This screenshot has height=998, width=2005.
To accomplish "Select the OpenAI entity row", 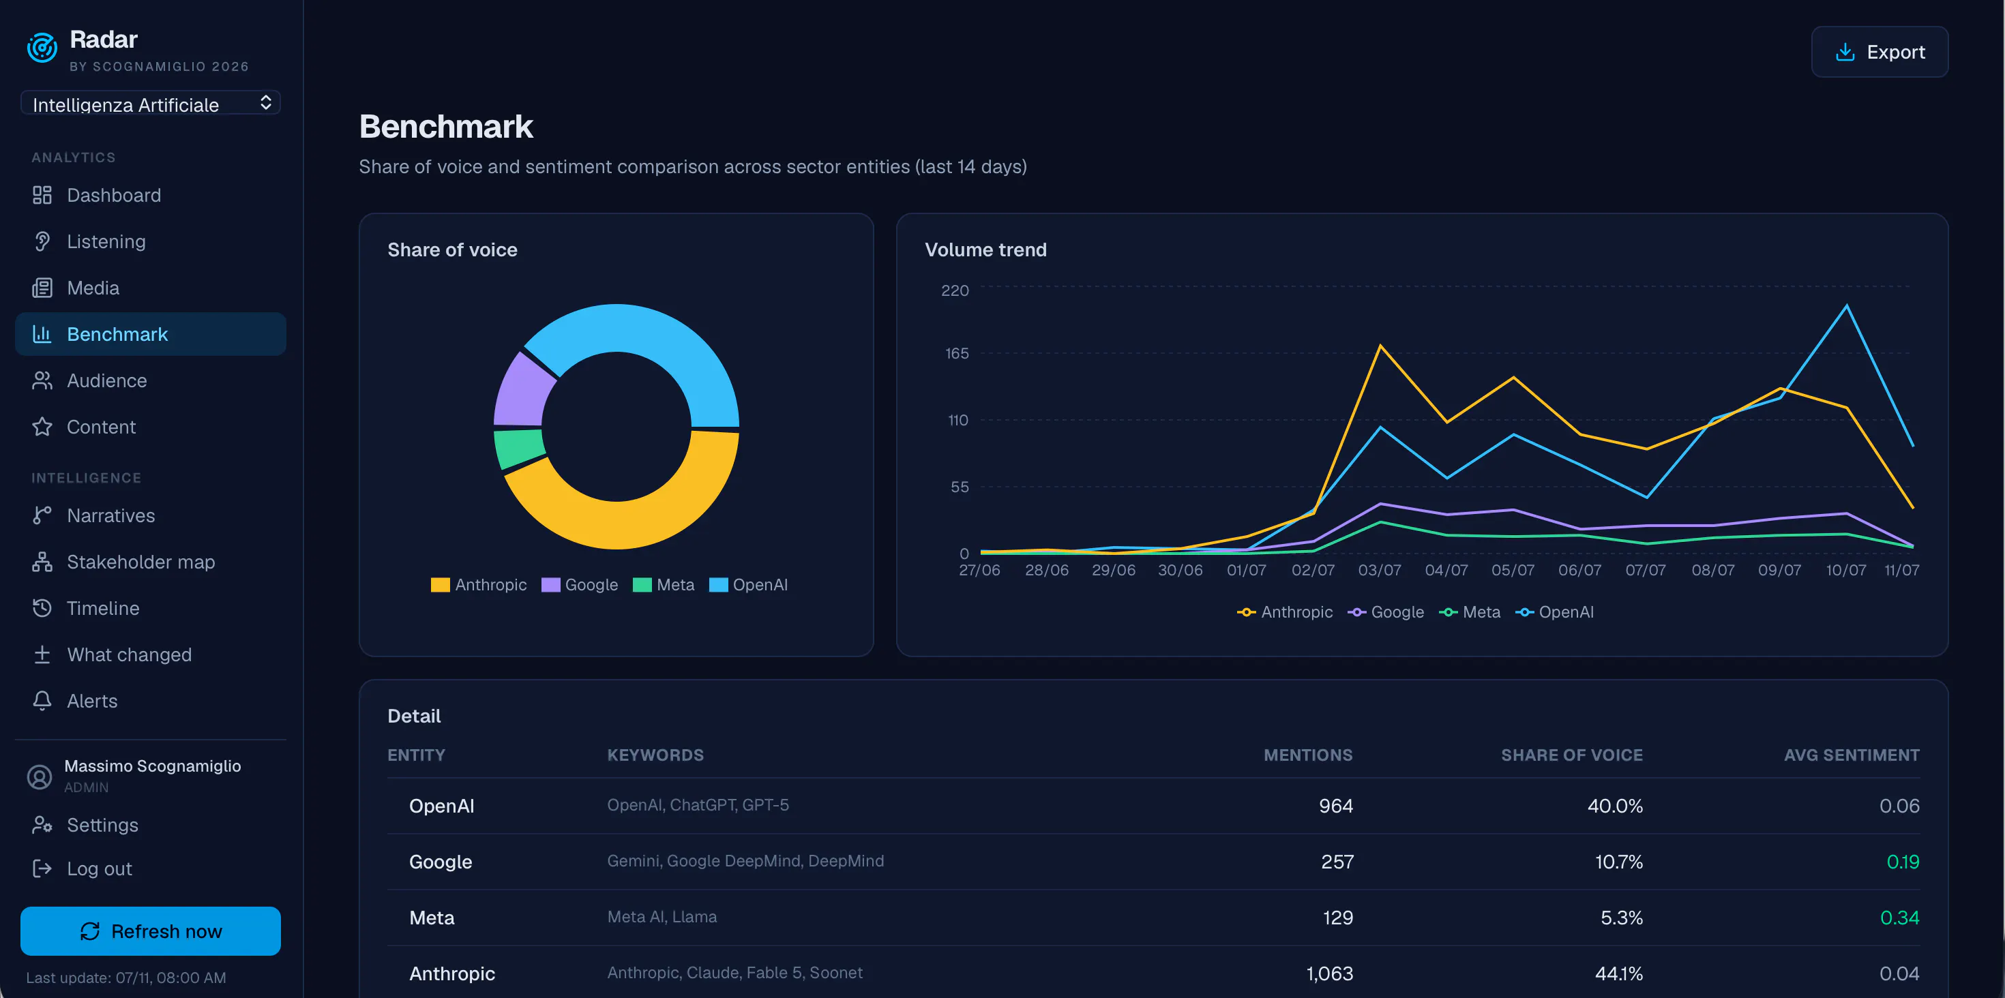I will click(x=1153, y=806).
